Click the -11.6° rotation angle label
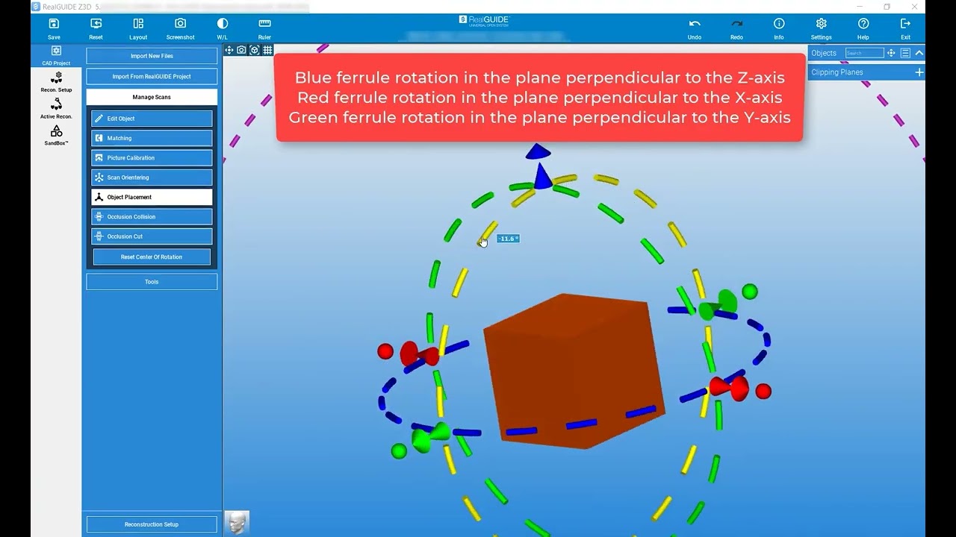The image size is (956, 537). click(x=508, y=239)
